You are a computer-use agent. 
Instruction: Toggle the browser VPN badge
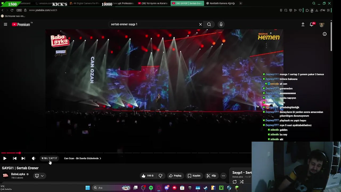click(x=19, y=10)
